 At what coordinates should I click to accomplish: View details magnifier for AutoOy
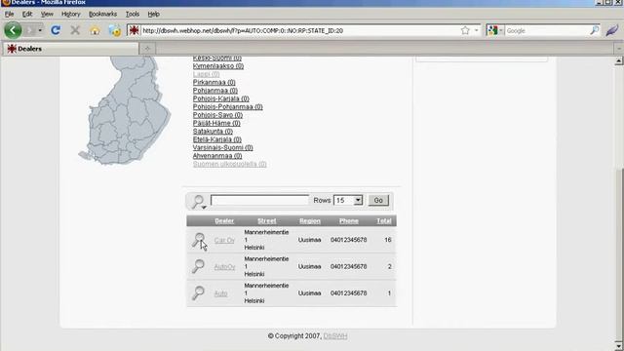[x=198, y=266]
